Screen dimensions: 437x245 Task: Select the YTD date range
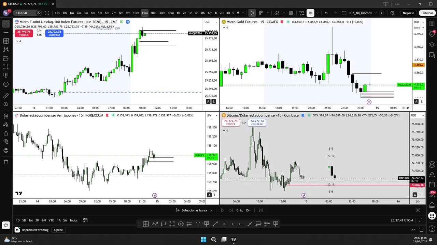pos(51,220)
